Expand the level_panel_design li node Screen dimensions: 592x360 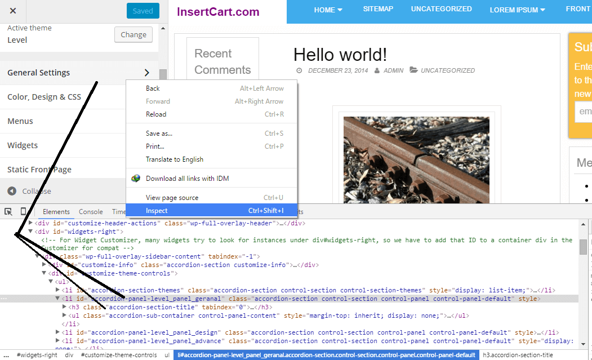(x=58, y=332)
